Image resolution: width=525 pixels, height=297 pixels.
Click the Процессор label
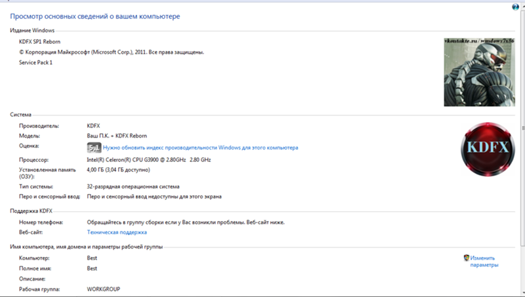pyautogui.click(x=34, y=160)
